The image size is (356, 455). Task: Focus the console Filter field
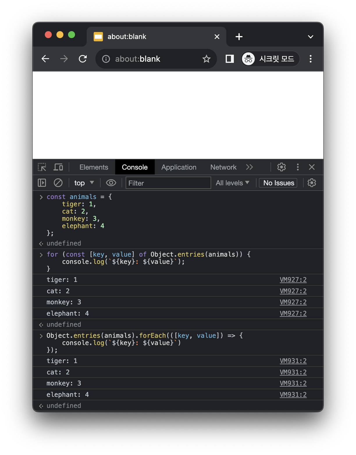click(168, 183)
